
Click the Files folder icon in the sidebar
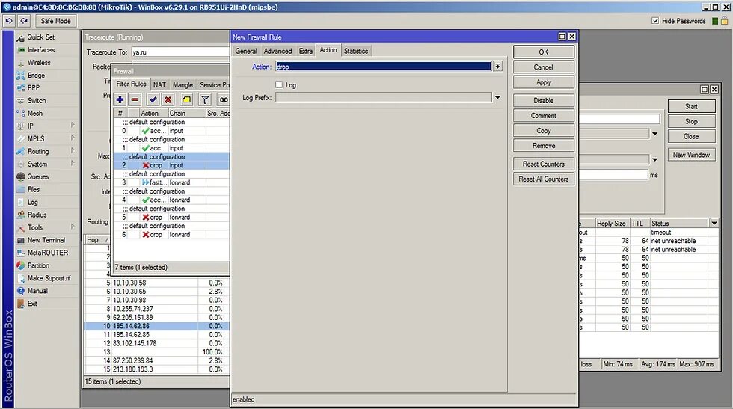pyautogui.click(x=21, y=189)
